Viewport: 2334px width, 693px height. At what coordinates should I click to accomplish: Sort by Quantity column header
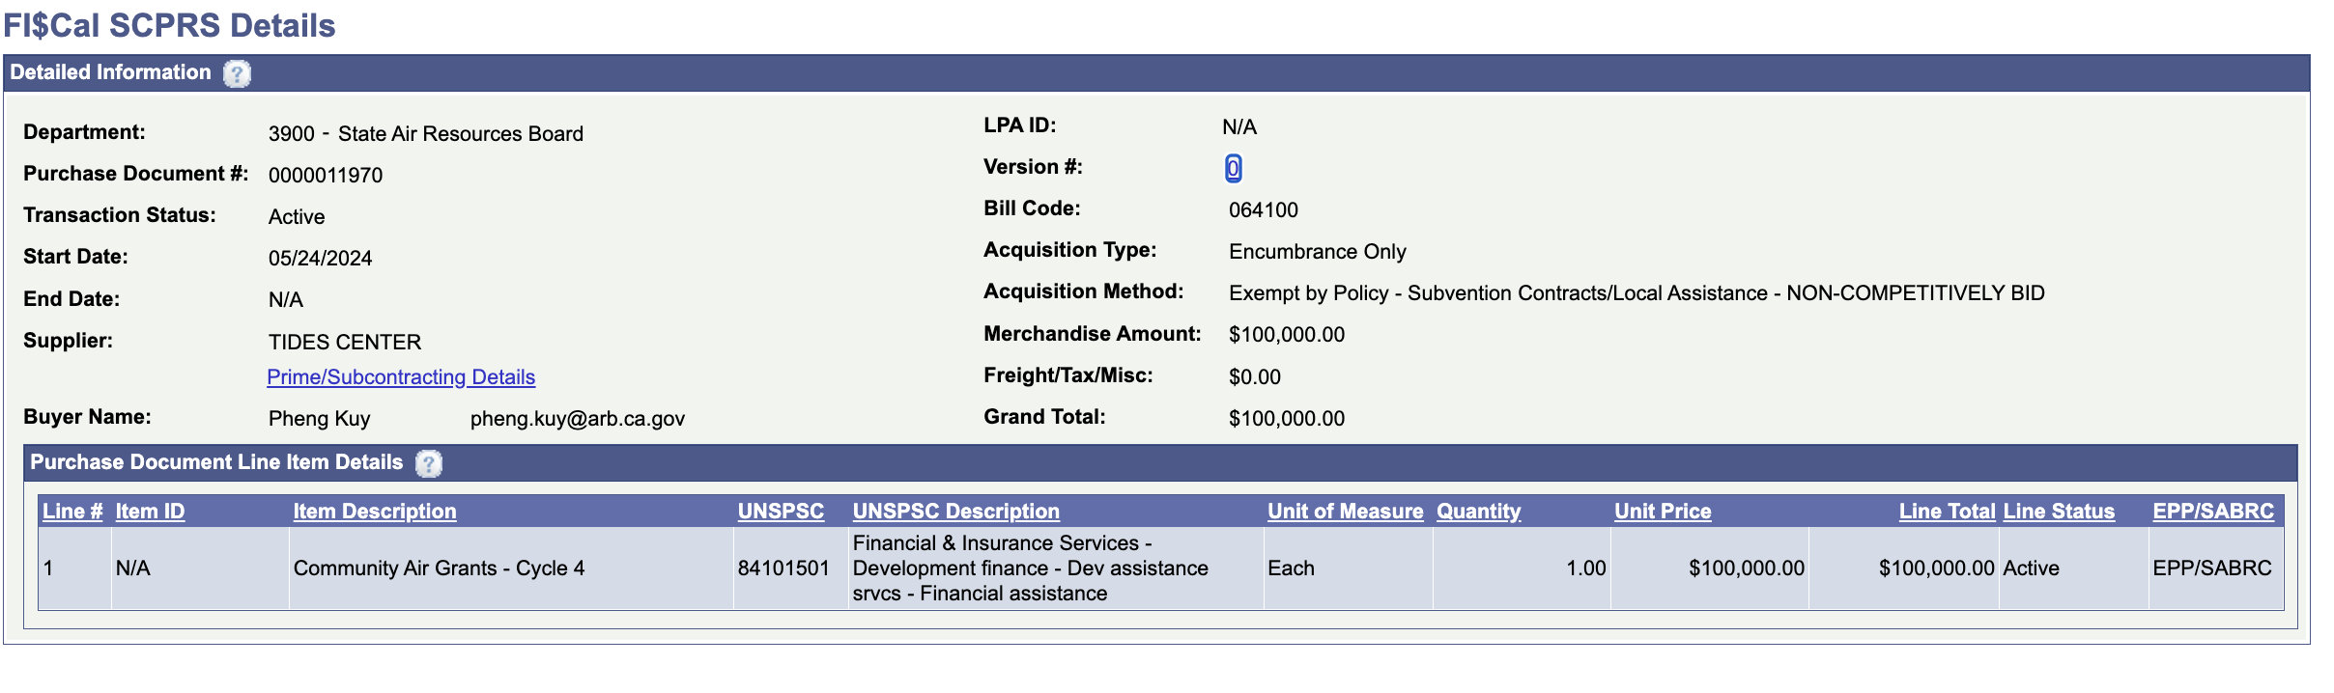click(1479, 512)
